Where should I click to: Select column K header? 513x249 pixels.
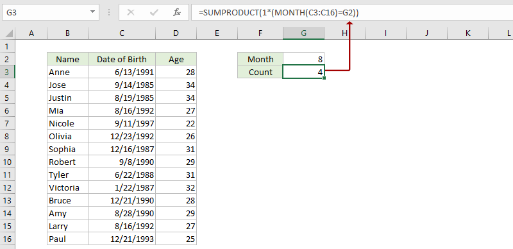467,33
